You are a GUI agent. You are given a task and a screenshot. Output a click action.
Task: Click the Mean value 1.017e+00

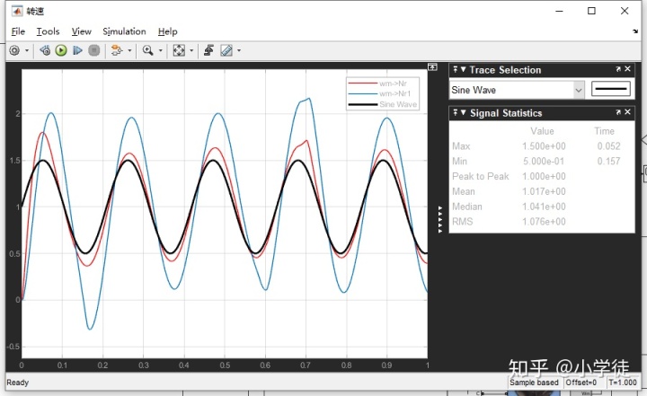(544, 191)
